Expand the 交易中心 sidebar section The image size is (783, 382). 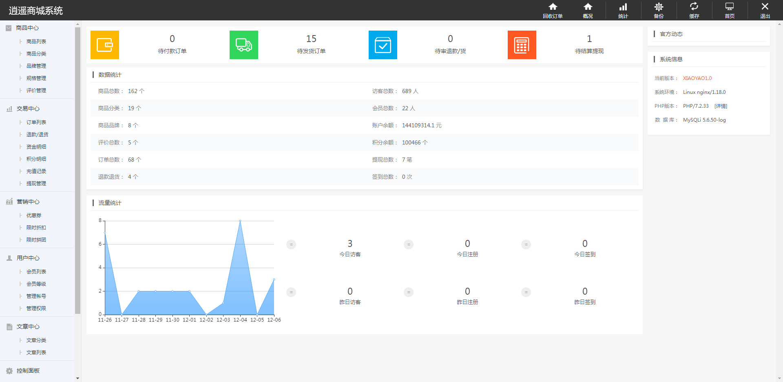tap(28, 109)
